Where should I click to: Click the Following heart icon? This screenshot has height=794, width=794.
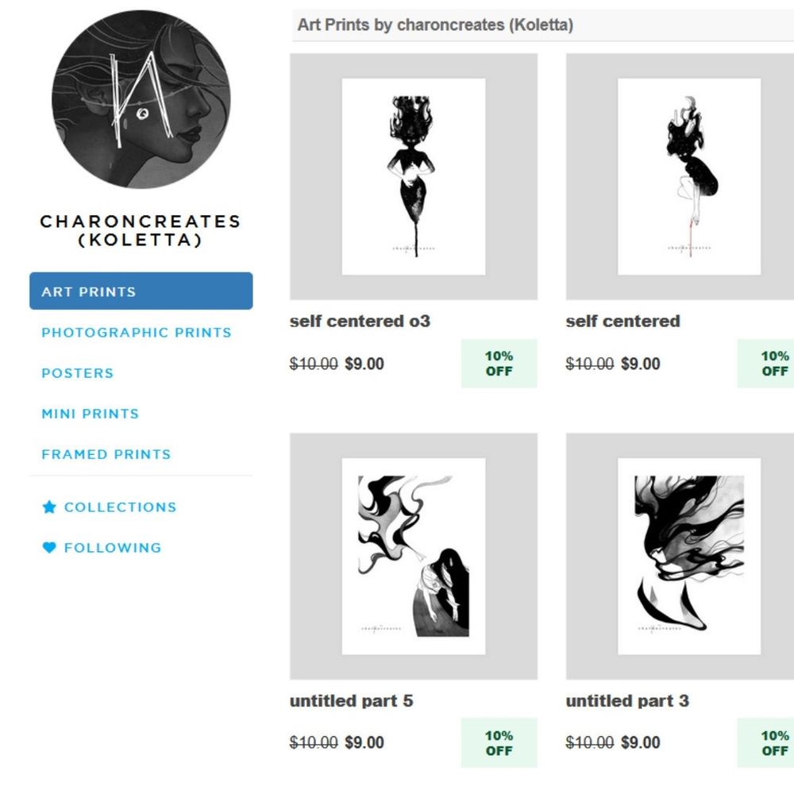49,547
